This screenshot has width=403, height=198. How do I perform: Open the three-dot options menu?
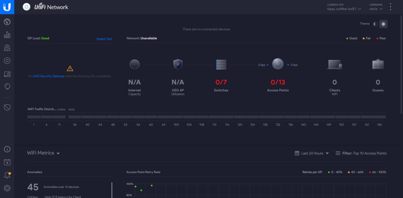tap(391, 7)
